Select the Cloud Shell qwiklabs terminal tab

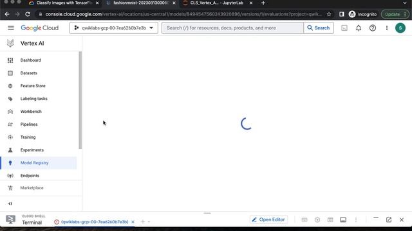[x=95, y=222]
